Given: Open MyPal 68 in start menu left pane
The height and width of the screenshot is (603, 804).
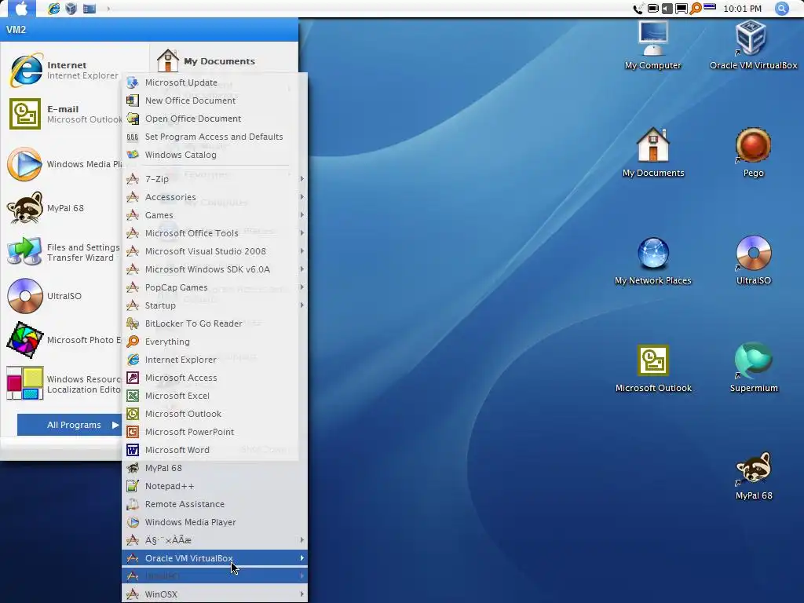Looking at the screenshot, I should coord(64,208).
